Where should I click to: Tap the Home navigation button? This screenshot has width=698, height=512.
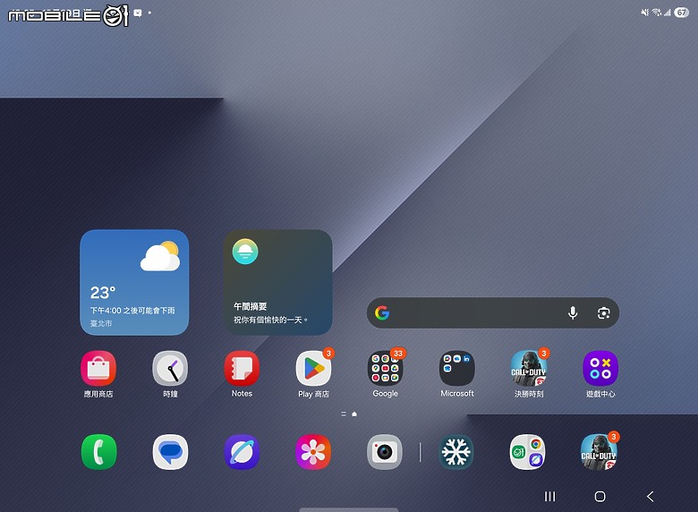pyautogui.click(x=600, y=497)
